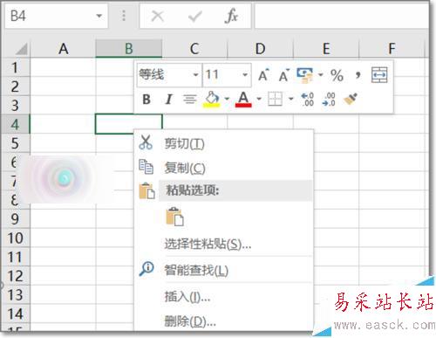Open the font name dropdown 等线
The height and width of the screenshot is (338, 436).
[x=195, y=75]
